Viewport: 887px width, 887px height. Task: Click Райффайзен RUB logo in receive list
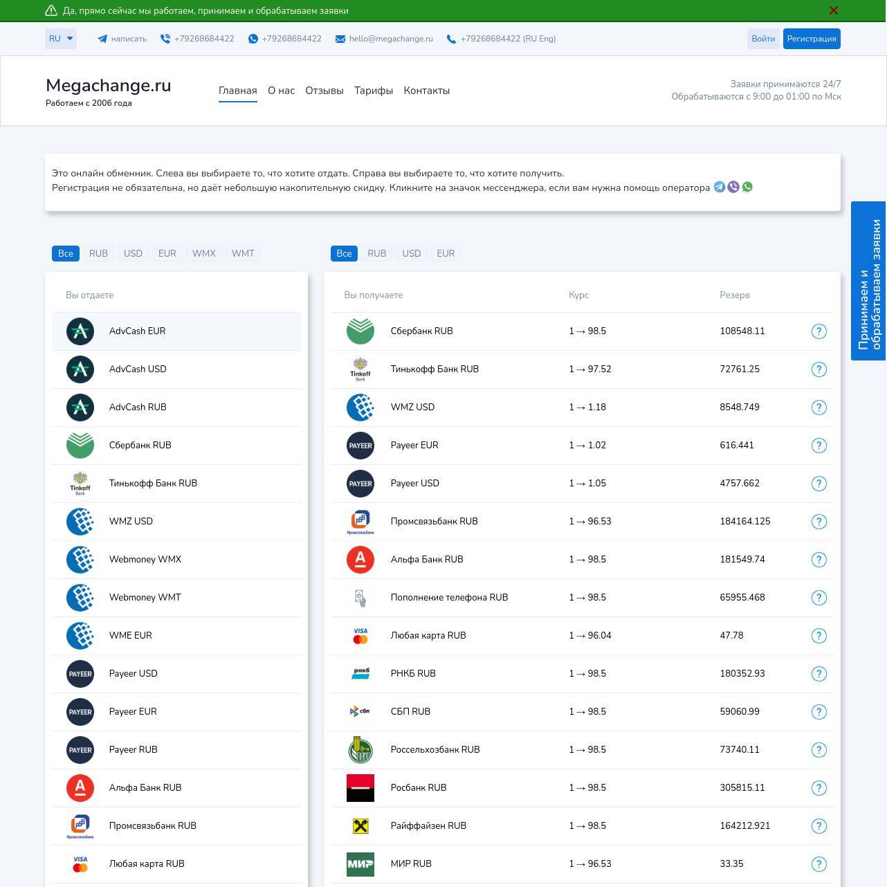coord(360,826)
